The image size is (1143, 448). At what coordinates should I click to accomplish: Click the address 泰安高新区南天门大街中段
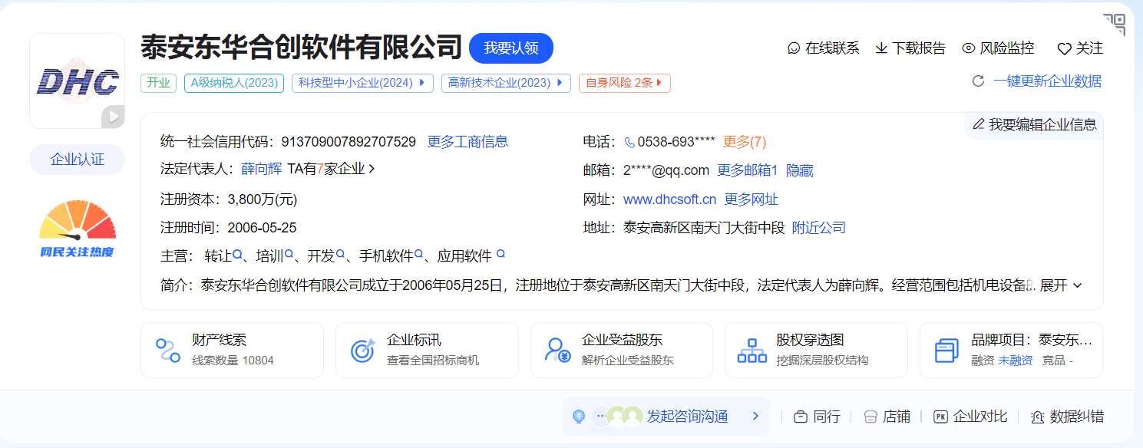coord(704,228)
